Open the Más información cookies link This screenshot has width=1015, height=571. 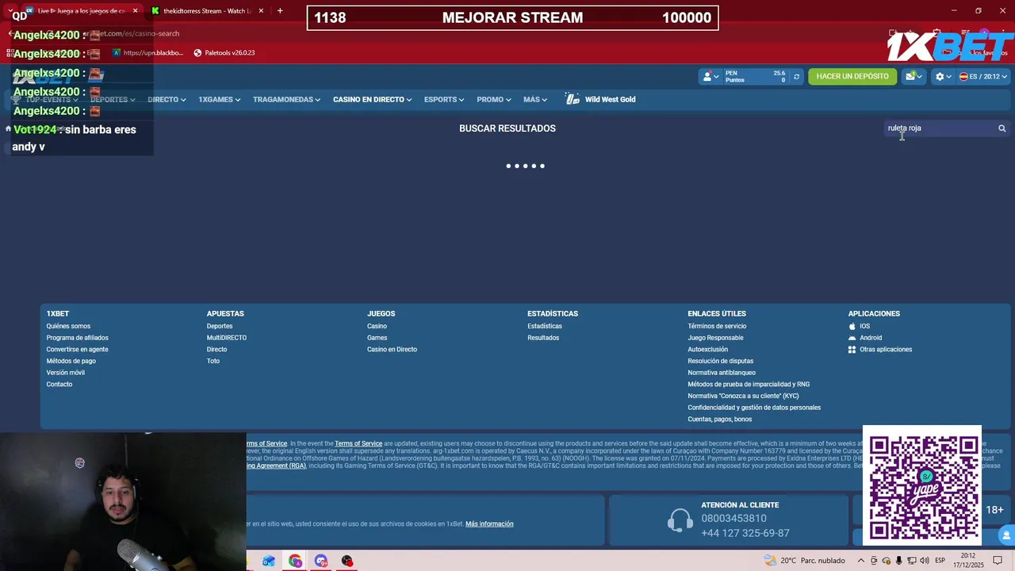point(489,524)
